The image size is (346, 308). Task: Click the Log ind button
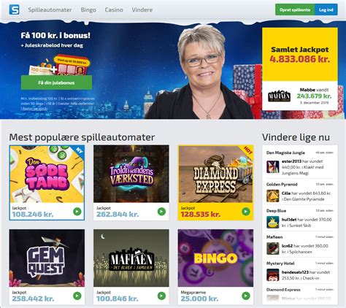pos(326,9)
